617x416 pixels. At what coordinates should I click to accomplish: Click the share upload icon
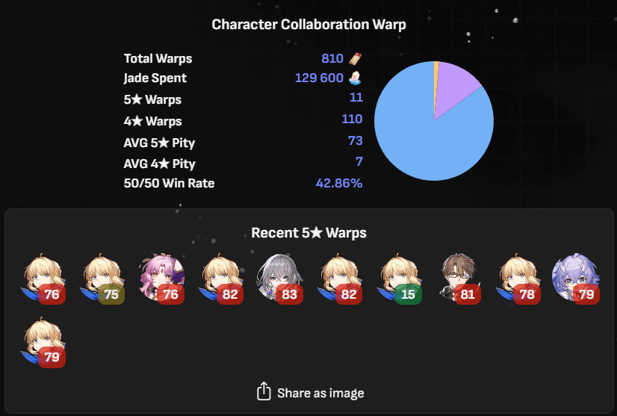(264, 391)
